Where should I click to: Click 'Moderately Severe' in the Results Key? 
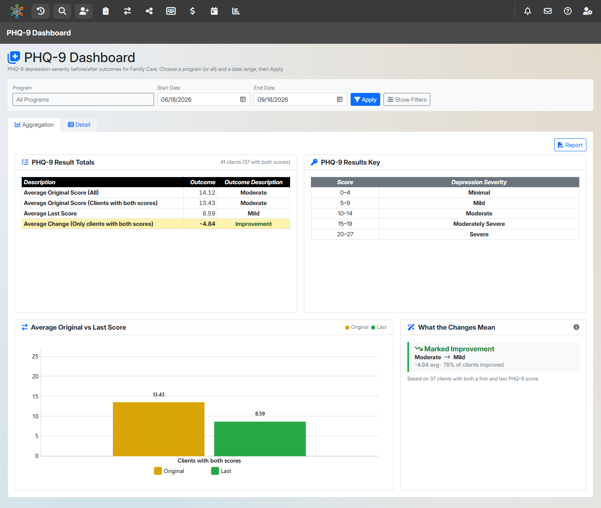[x=479, y=224]
